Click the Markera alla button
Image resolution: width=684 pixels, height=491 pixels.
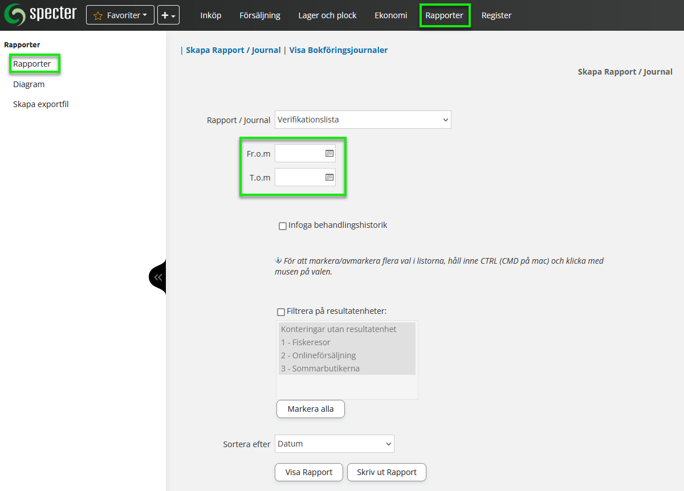click(x=311, y=409)
